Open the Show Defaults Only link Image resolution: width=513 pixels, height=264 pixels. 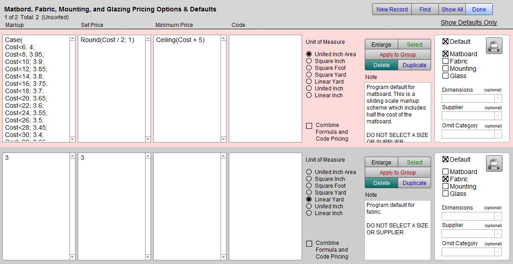click(x=469, y=22)
